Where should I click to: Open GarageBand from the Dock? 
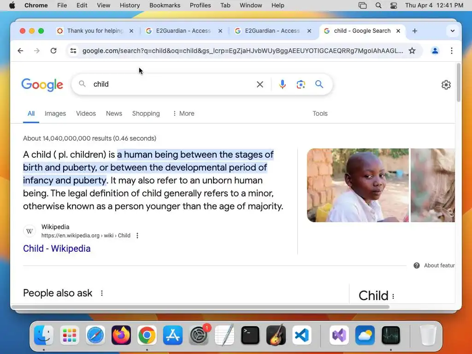tap(276, 335)
